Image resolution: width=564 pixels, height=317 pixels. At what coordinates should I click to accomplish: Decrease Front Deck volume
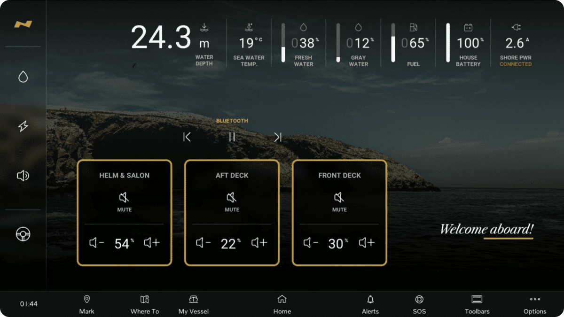pos(311,243)
